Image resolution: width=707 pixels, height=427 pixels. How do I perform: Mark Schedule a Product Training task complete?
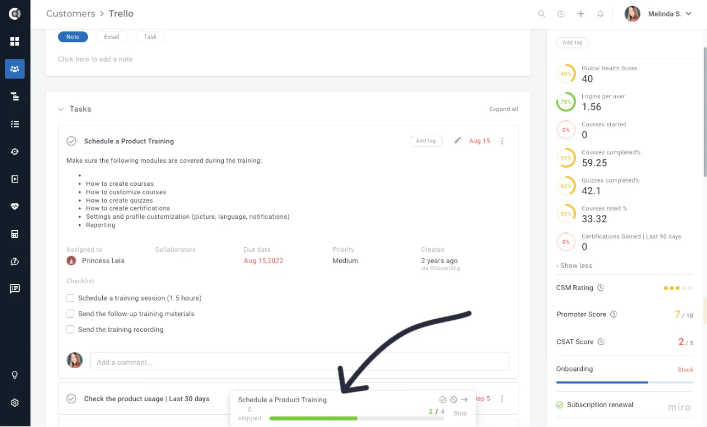click(x=71, y=141)
